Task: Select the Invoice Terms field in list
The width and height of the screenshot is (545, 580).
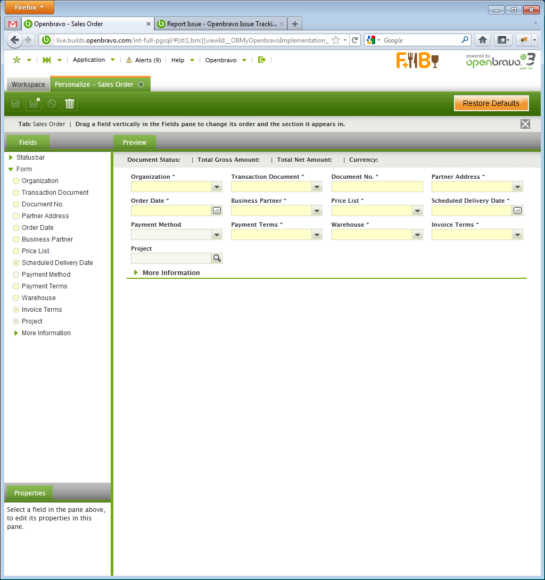Action: point(42,310)
